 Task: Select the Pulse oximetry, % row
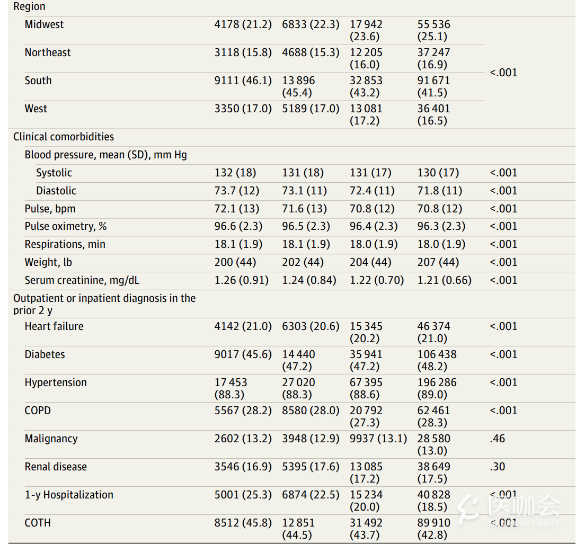291,226
